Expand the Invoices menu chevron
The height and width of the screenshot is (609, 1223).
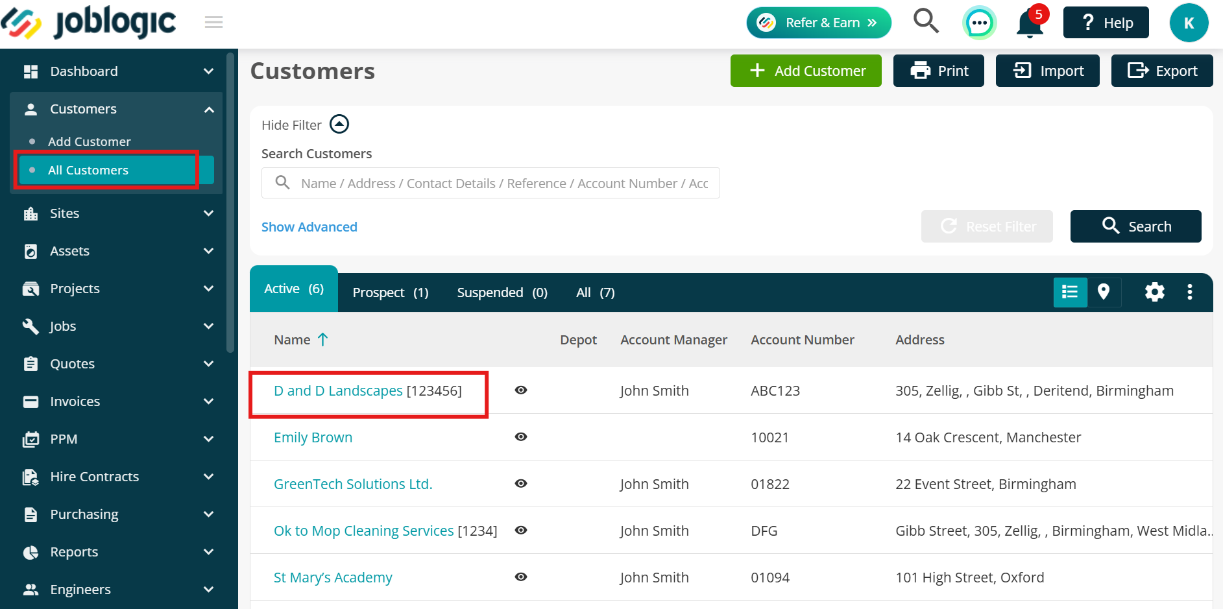(208, 401)
